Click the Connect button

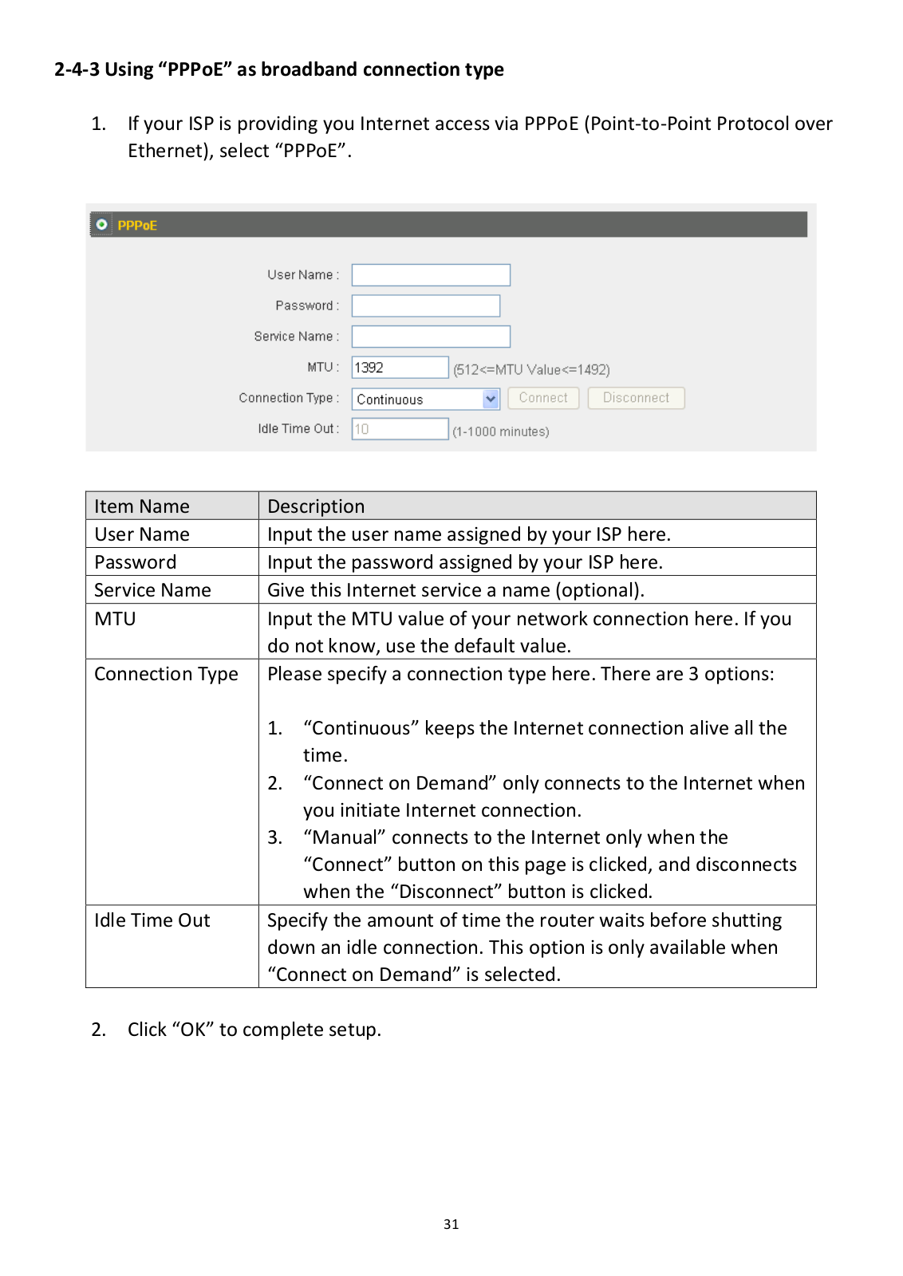[x=543, y=398]
